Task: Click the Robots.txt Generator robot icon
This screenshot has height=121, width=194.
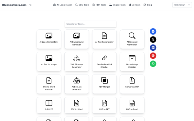Action: point(77,80)
